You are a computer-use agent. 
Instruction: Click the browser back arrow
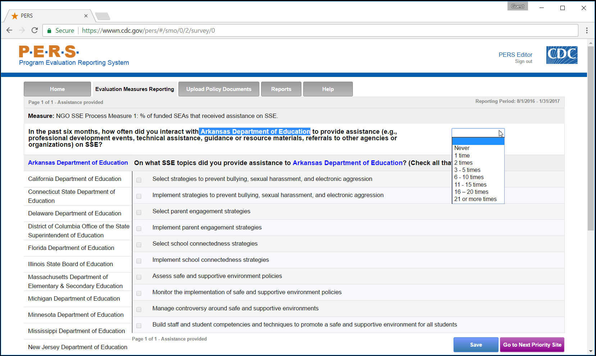click(x=9, y=31)
